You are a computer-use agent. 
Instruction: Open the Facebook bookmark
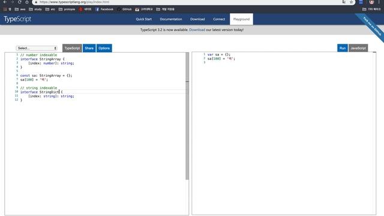tap(104, 10)
